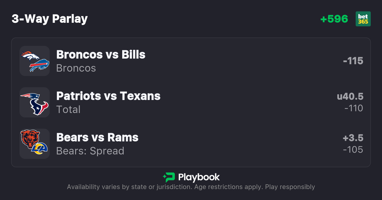Click the green Playbook logo icon
Screen dimensions: 382x200
click(169, 177)
